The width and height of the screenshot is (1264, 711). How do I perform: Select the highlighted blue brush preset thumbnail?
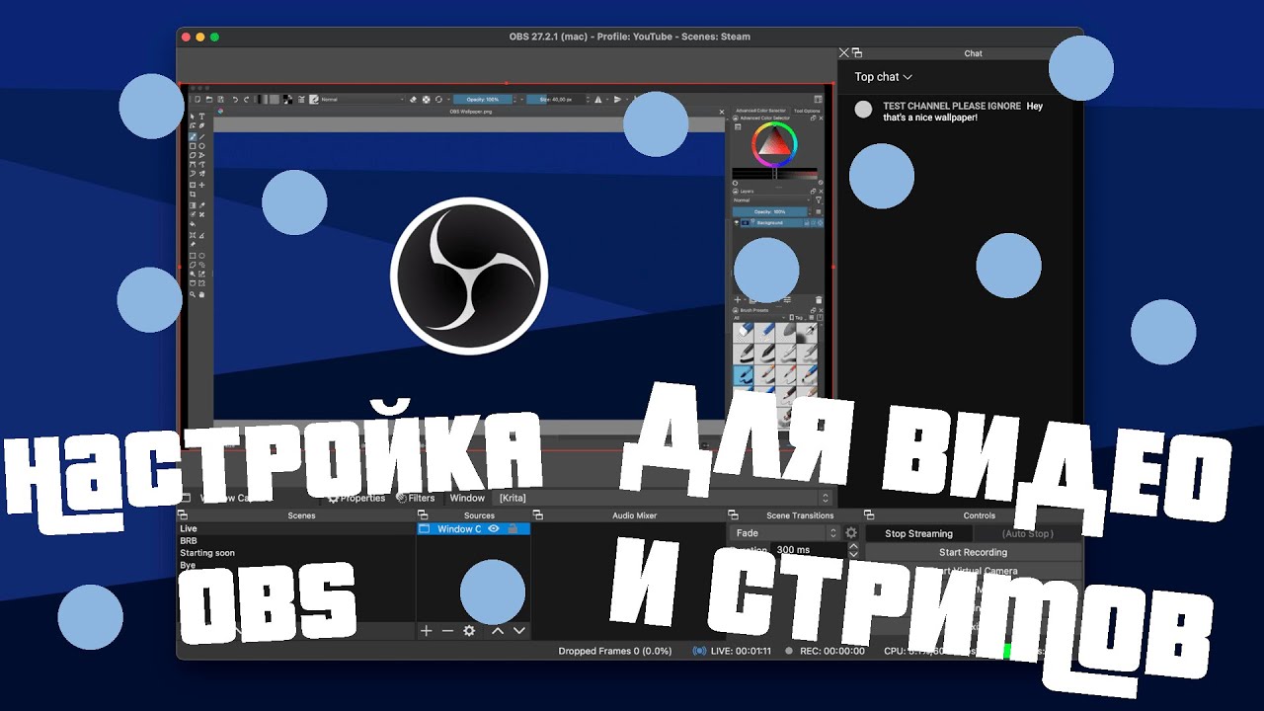743,375
